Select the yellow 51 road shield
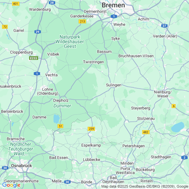Viewport: 189px width, 189px height. click(x=61, y=126)
